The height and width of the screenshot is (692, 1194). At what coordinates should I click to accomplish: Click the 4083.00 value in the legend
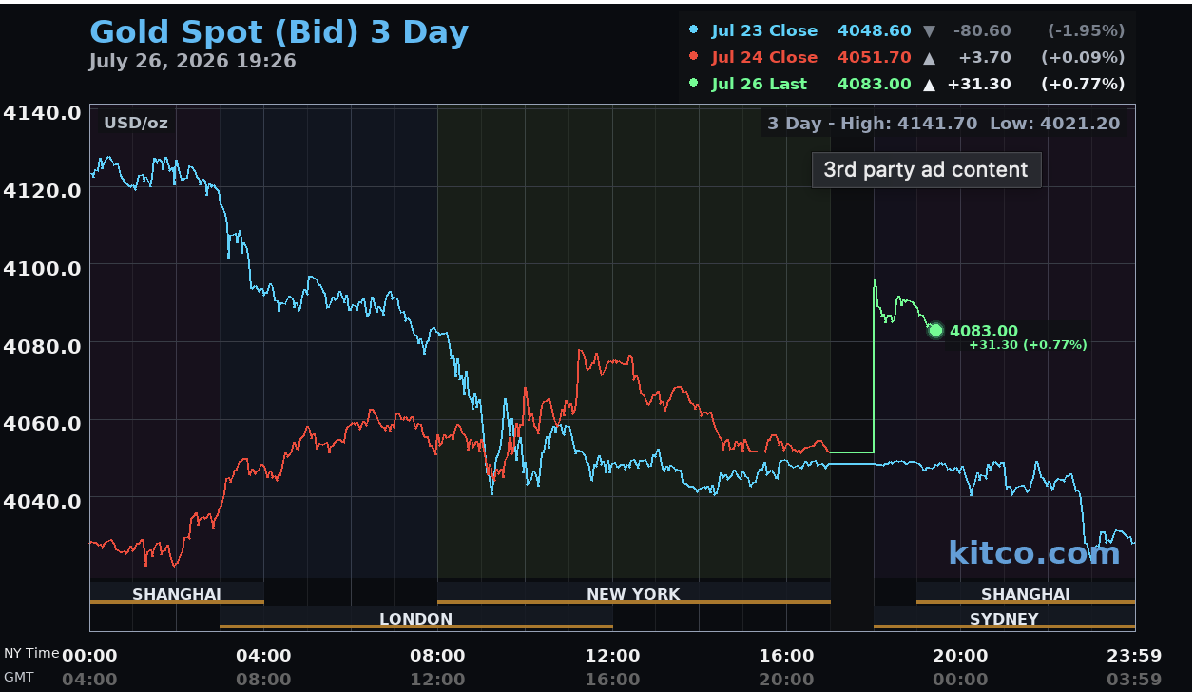[x=874, y=84]
